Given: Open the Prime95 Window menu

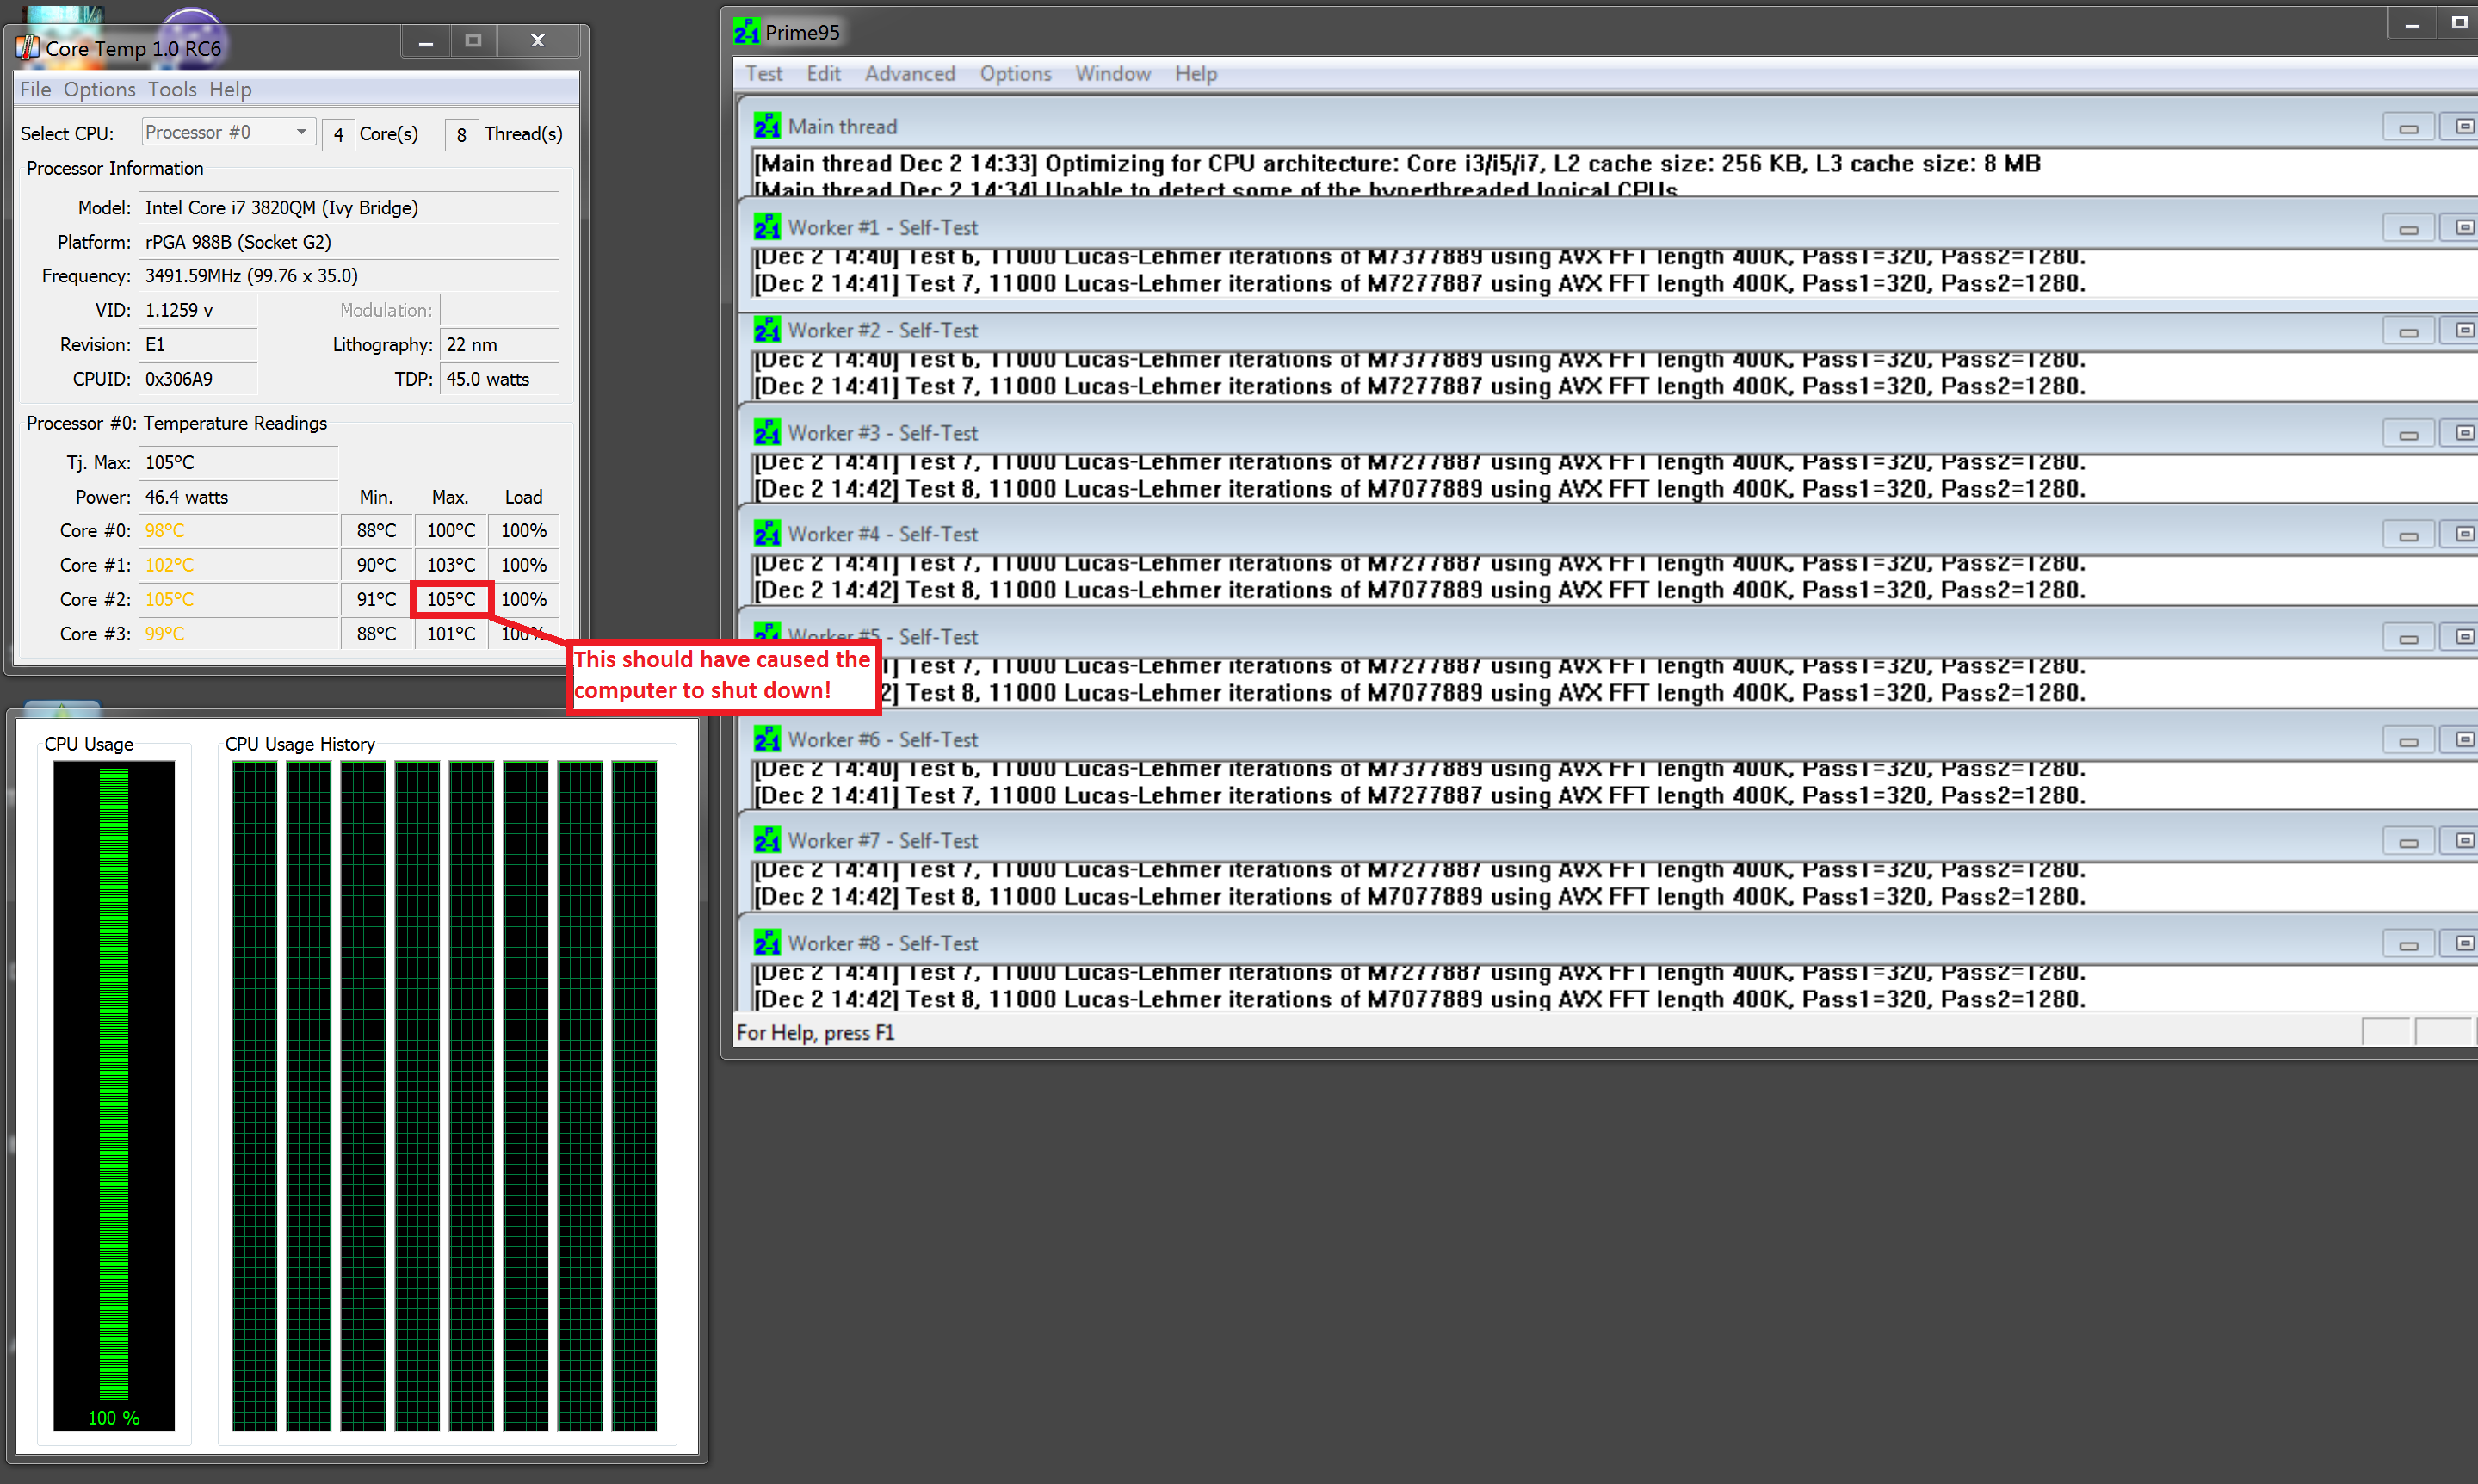Looking at the screenshot, I should click(1113, 74).
